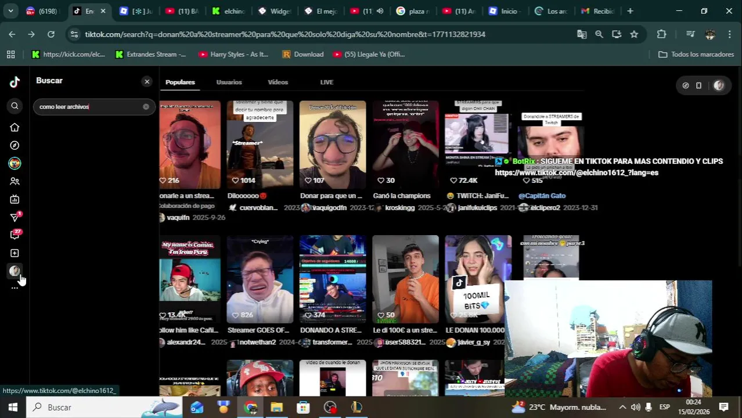Open the video thumbnail with 216 likes
This screenshot has height=418, width=742.
(190, 145)
